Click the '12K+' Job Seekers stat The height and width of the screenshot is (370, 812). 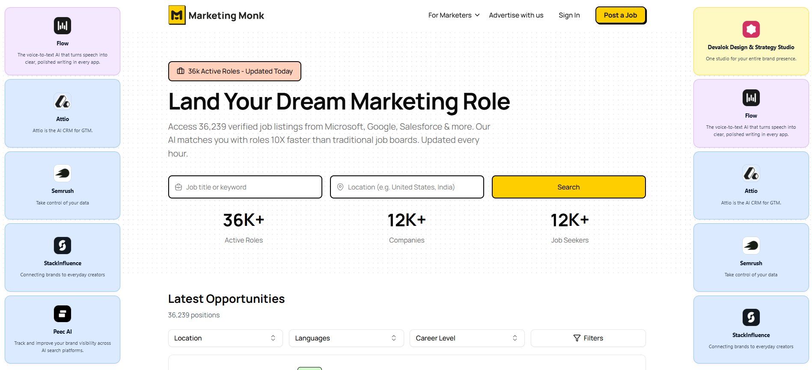(570, 220)
